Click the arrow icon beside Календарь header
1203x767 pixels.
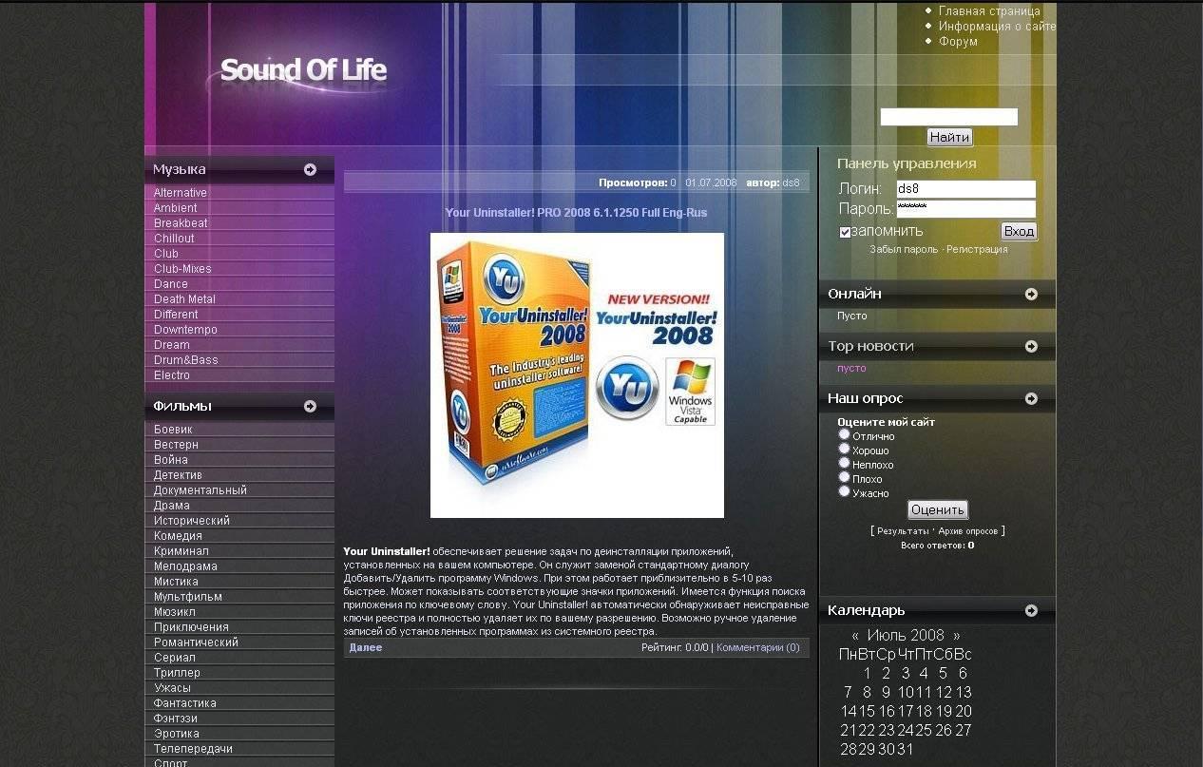1031,610
